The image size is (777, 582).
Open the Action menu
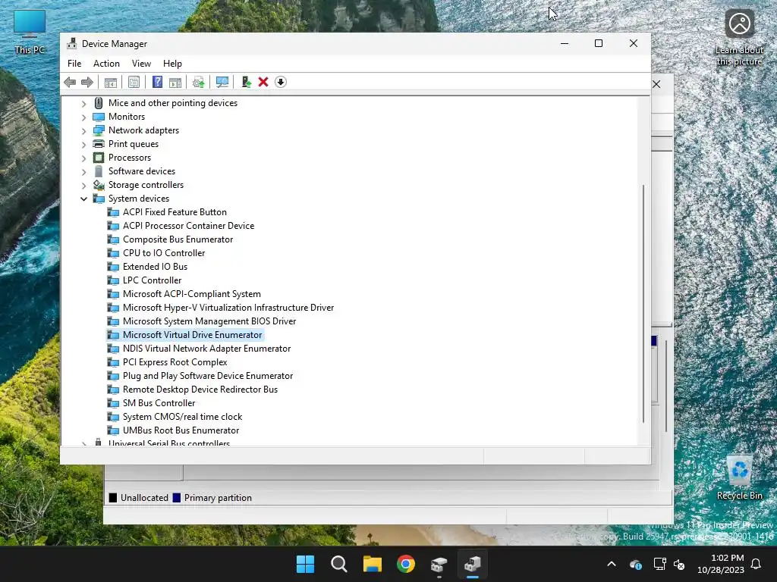click(x=106, y=64)
